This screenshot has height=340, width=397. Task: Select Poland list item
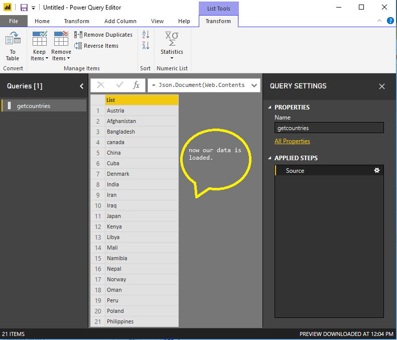coord(142,311)
